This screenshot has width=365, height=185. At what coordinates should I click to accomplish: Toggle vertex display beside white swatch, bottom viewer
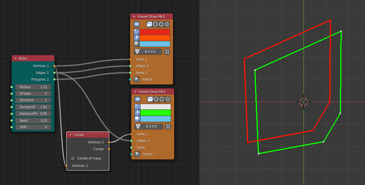(137, 107)
